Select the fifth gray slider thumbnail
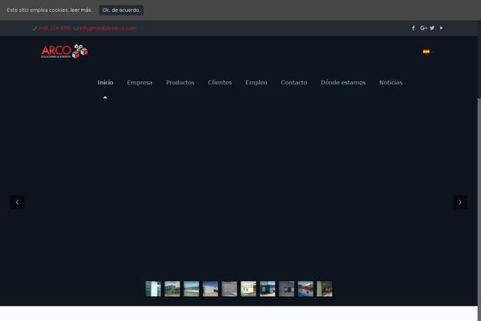481x321 pixels. 229,289
